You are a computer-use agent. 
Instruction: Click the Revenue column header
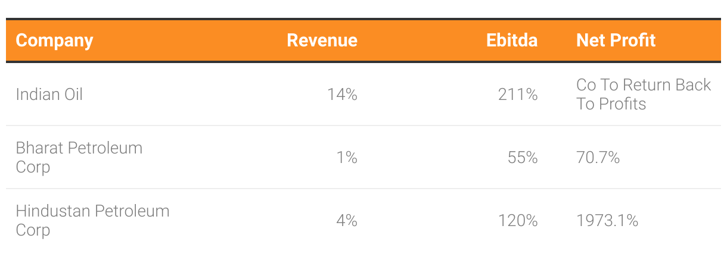pos(322,40)
